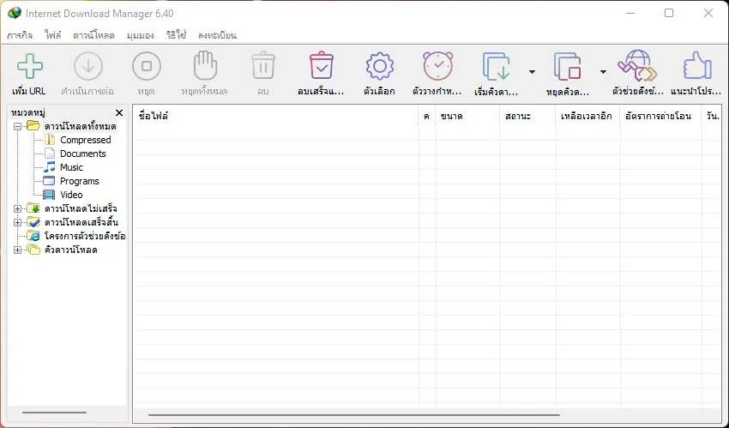Click the Stop Queue (หยุดคิว) icon
The image size is (729, 428).
tap(567, 66)
